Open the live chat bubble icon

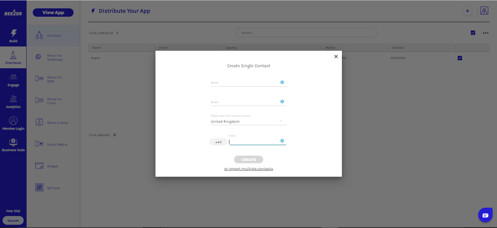point(485,215)
